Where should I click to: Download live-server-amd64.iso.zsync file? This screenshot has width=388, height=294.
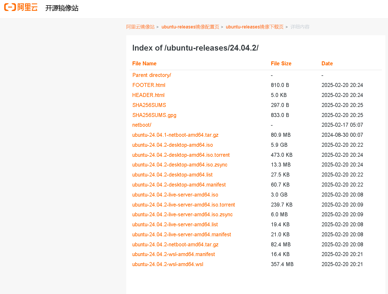182,214
